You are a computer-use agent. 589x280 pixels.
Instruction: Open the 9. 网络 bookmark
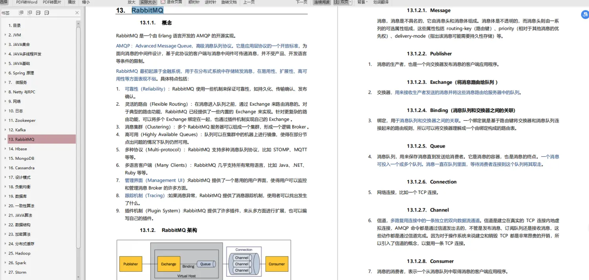(15, 101)
